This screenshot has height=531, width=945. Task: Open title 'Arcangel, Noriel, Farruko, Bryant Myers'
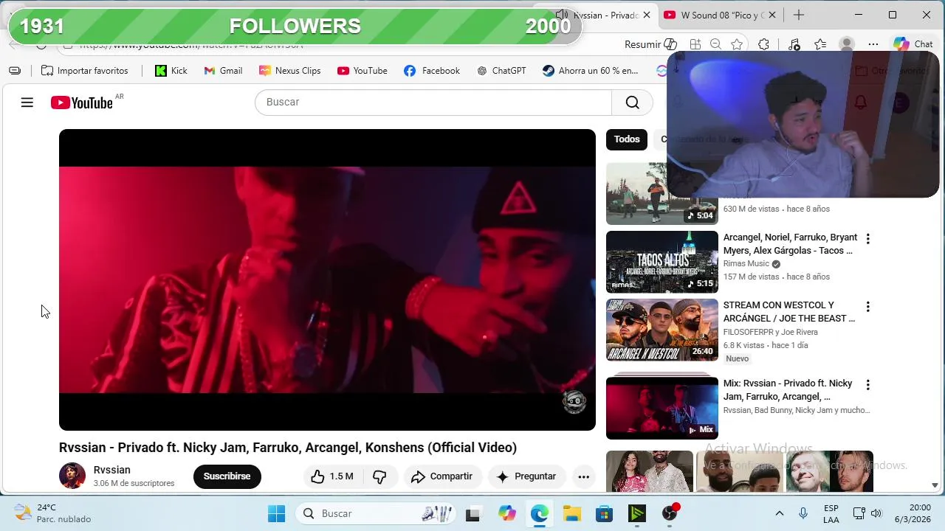pos(790,244)
